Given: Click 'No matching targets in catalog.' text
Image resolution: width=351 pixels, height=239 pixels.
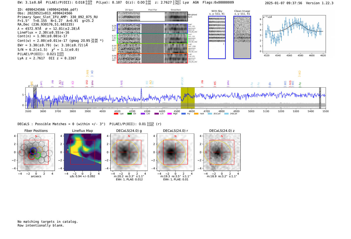Looking at the screenshot, I should tap(48, 222).
